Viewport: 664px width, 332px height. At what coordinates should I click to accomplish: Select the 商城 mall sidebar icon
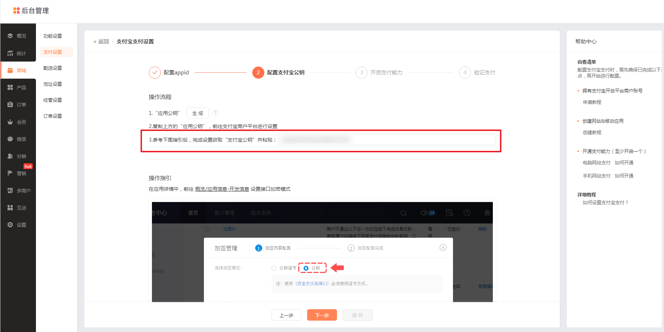[10, 70]
